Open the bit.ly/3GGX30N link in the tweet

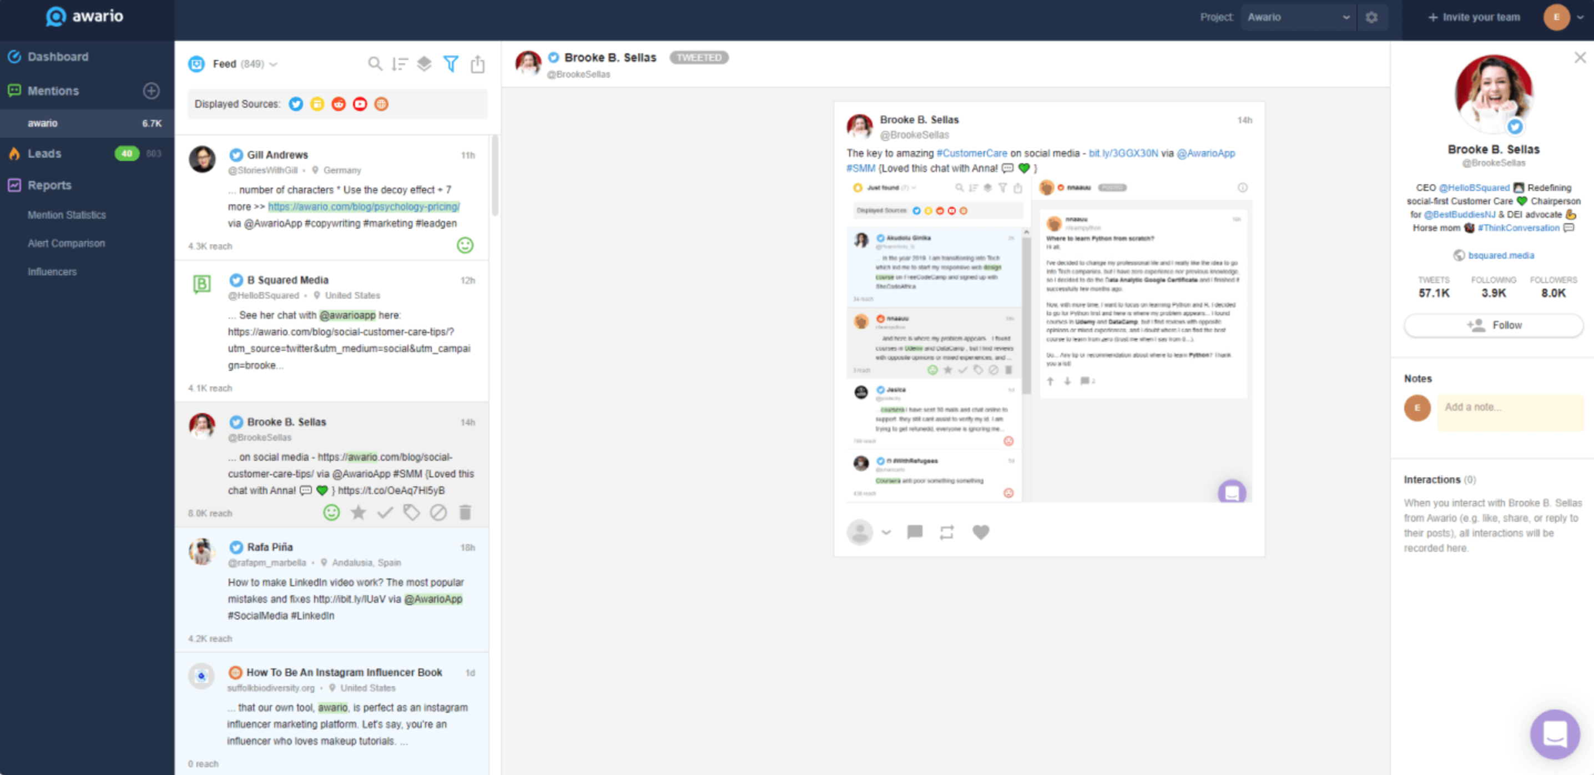tap(1123, 153)
